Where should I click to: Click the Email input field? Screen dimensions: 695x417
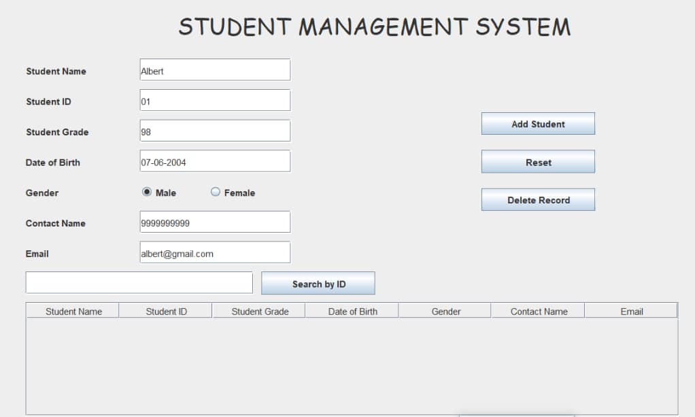click(x=215, y=253)
